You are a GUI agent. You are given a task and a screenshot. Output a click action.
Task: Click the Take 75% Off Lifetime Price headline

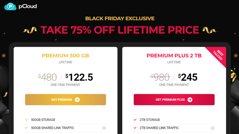click(x=120, y=30)
